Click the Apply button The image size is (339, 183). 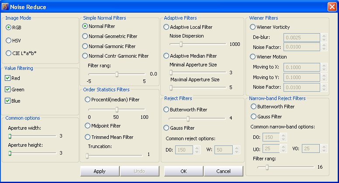pos(100,171)
